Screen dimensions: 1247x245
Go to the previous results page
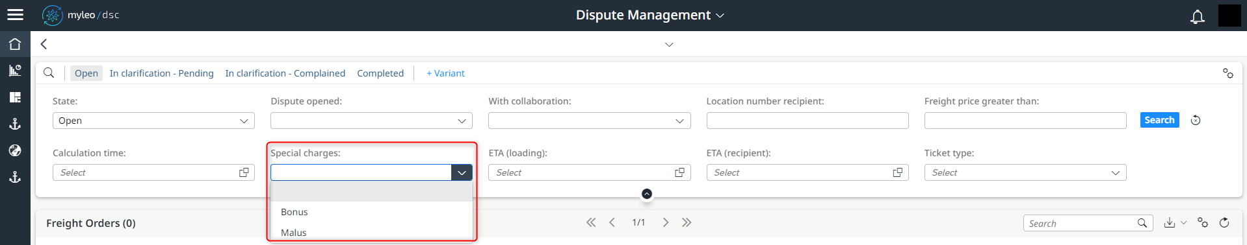[x=612, y=222]
